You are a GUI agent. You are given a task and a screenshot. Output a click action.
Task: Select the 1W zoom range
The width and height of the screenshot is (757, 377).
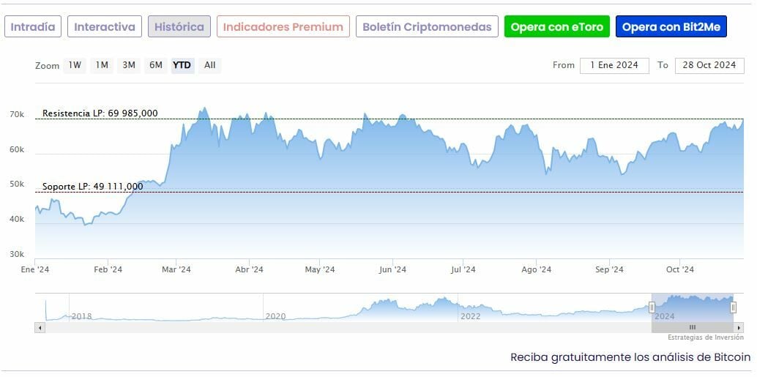pos(75,65)
